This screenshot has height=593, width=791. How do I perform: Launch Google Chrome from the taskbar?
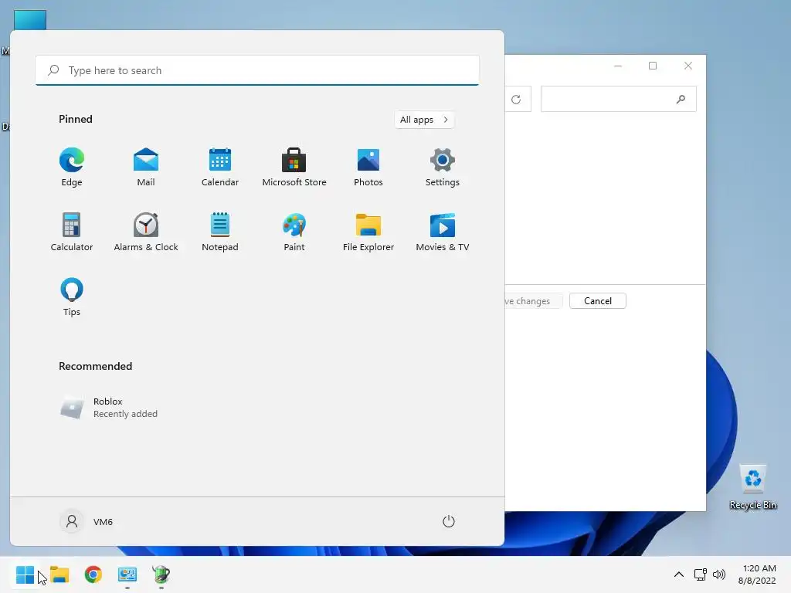[x=93, y=574]
